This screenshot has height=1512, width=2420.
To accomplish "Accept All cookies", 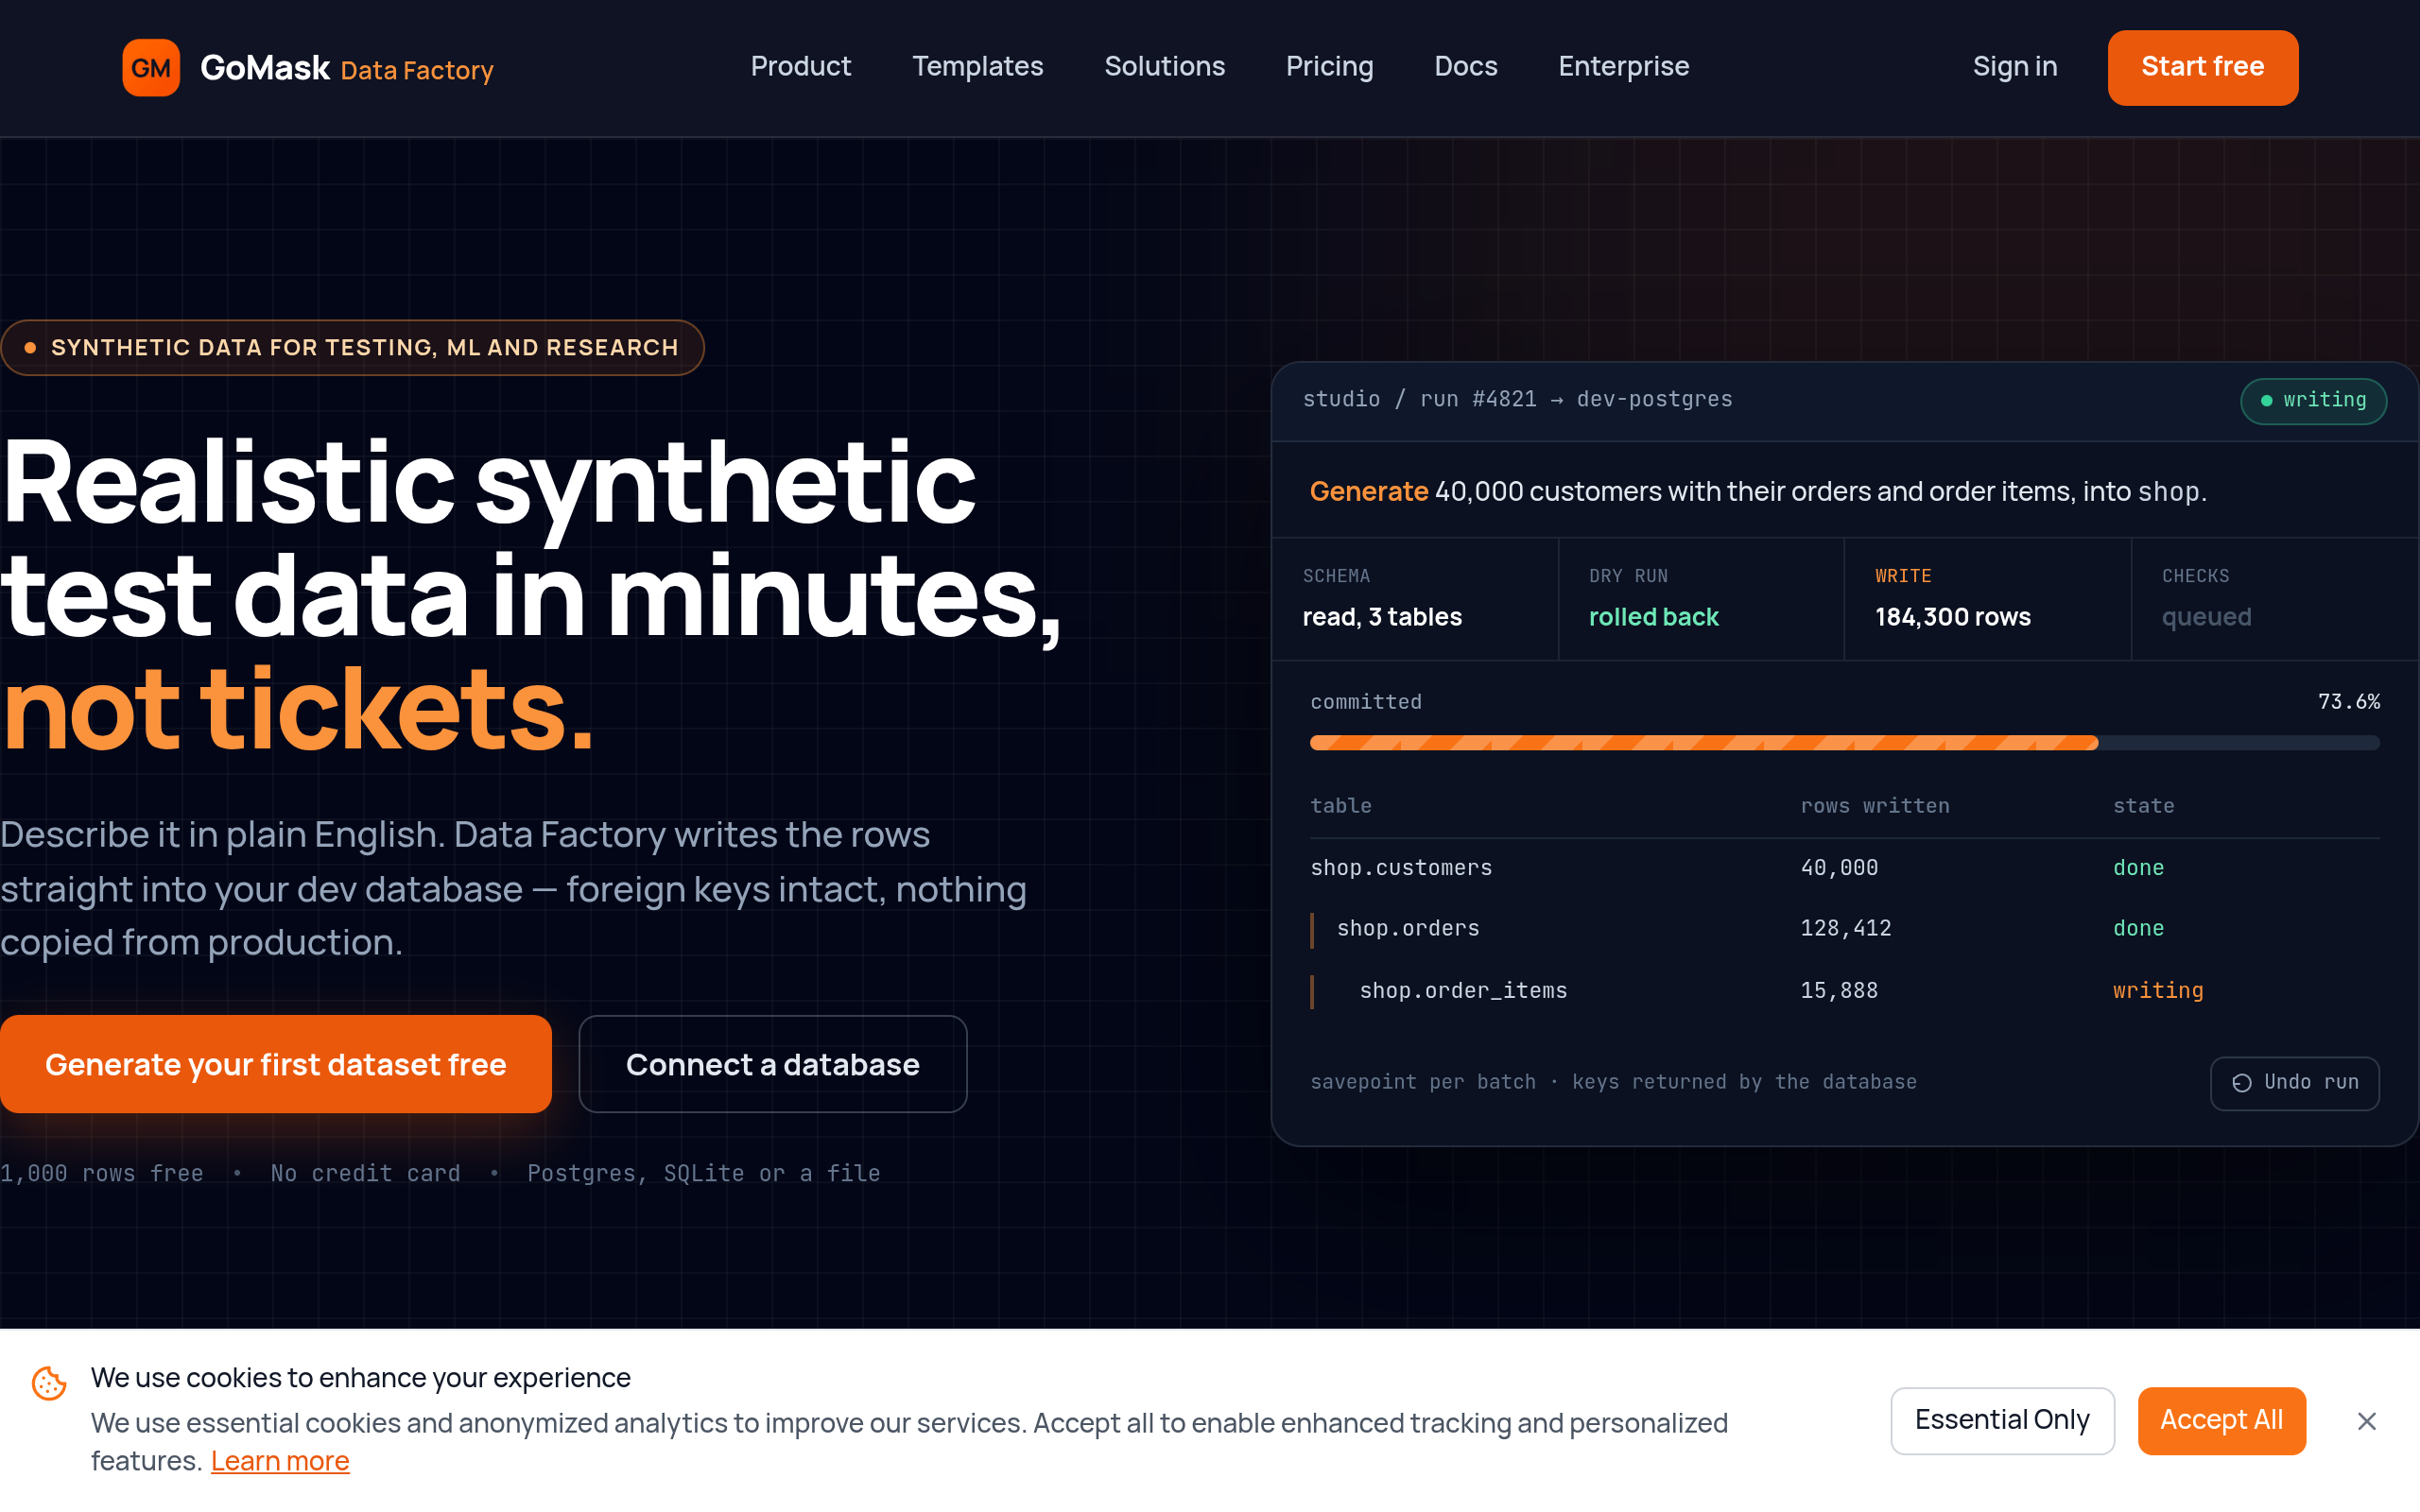I will point(2221,1420).
